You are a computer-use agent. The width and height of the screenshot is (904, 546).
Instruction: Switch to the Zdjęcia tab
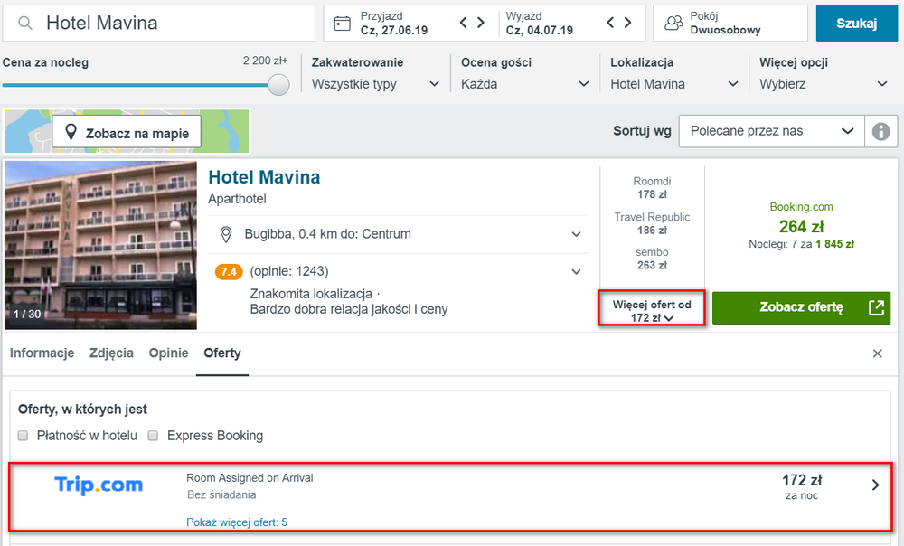(111, 353)
